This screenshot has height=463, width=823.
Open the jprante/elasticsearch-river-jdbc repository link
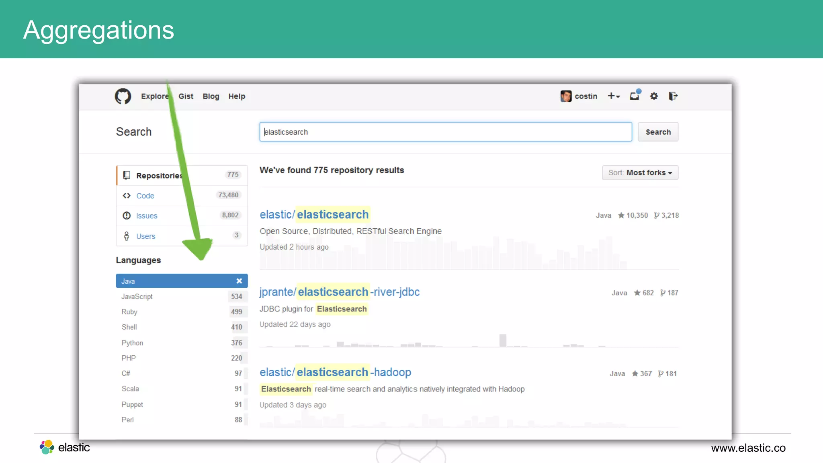click(x=340, y=292)
